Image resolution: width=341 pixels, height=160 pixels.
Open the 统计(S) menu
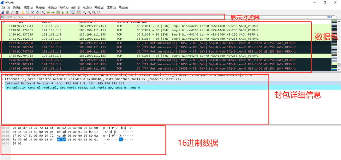(76, 8)
